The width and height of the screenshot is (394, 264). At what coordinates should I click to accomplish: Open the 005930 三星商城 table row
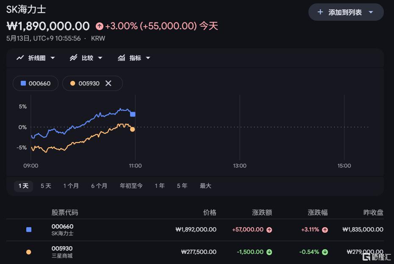click(x=195, y=252)
